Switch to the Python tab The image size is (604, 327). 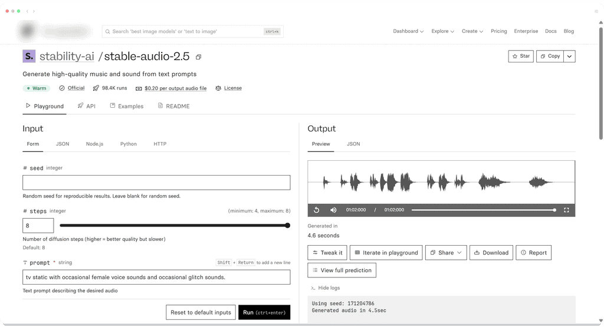pyautogui.click(x=128, y=144)
